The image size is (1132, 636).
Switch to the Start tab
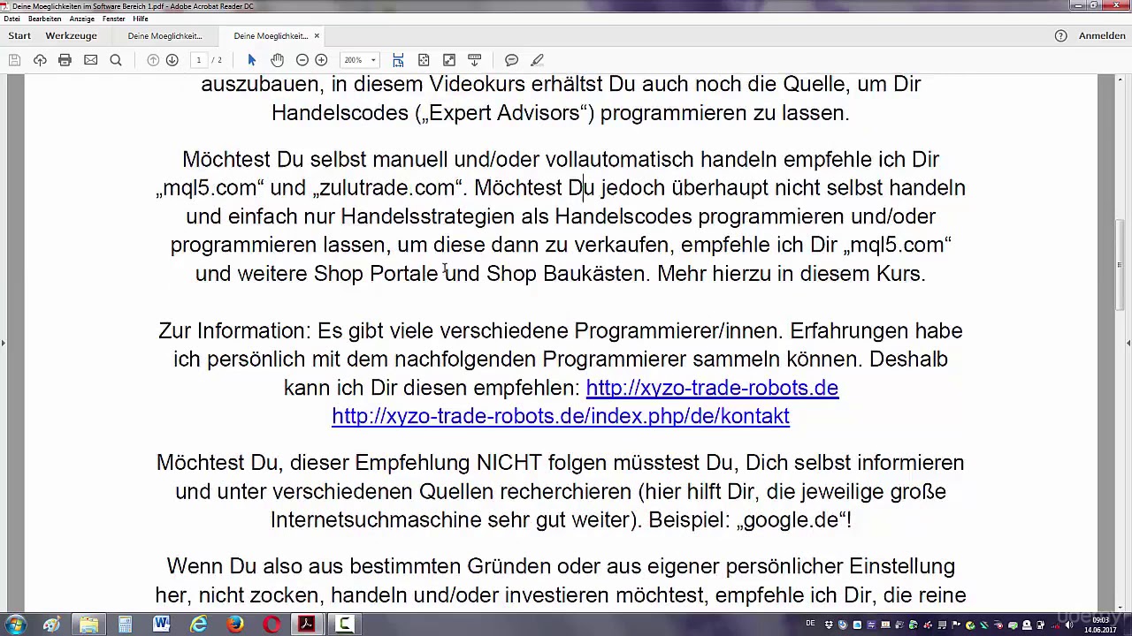tap(19, 36)
